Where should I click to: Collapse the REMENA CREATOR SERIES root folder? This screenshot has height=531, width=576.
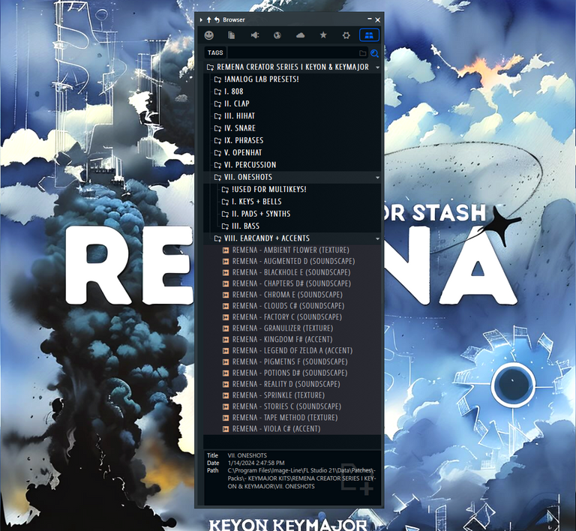(377, 67)
